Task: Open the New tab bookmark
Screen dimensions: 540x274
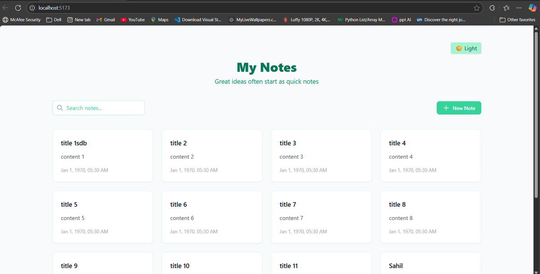Action: 79,20
